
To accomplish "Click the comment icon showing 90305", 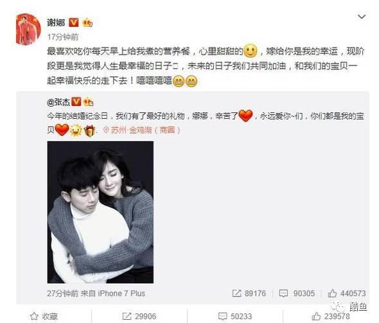I will 283,293.
